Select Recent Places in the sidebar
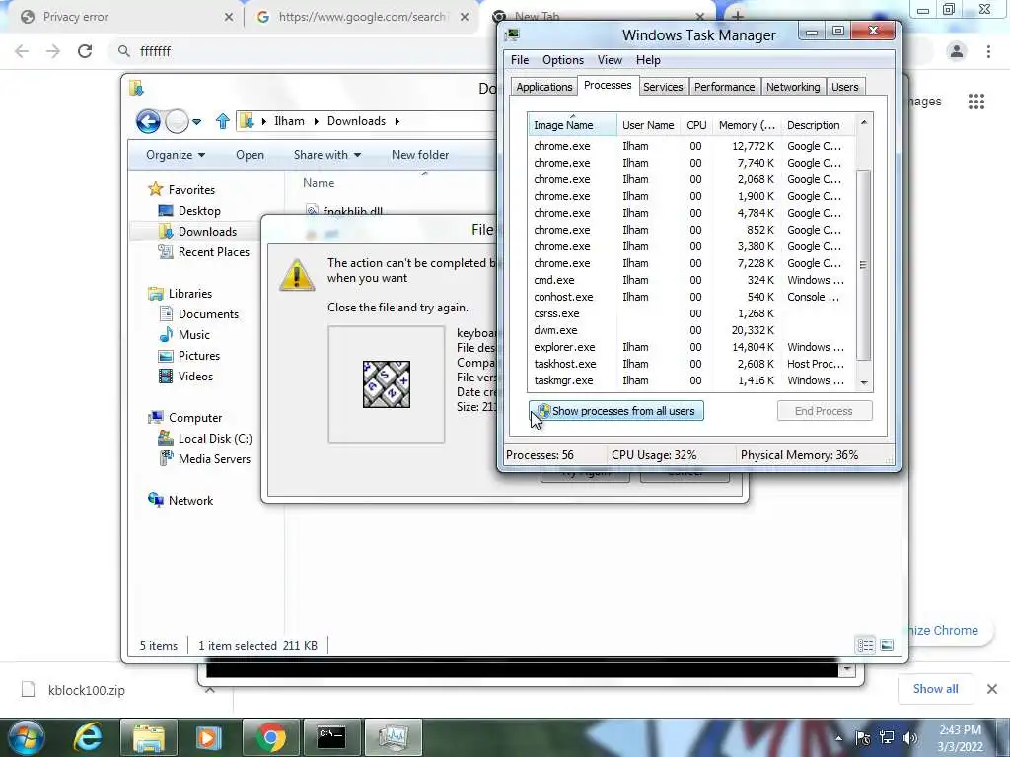 (213, 251)
